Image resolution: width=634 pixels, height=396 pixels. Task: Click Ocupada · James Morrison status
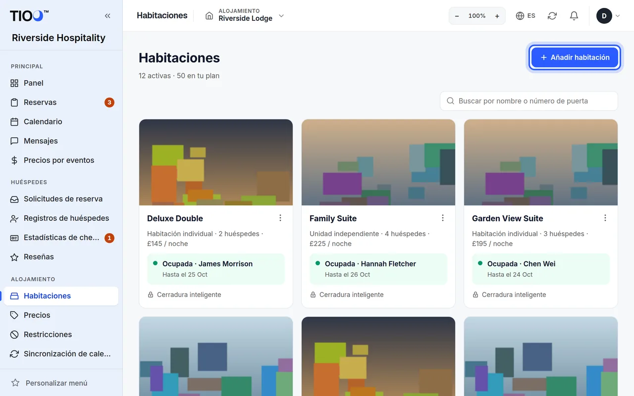(x=216, y=269)
